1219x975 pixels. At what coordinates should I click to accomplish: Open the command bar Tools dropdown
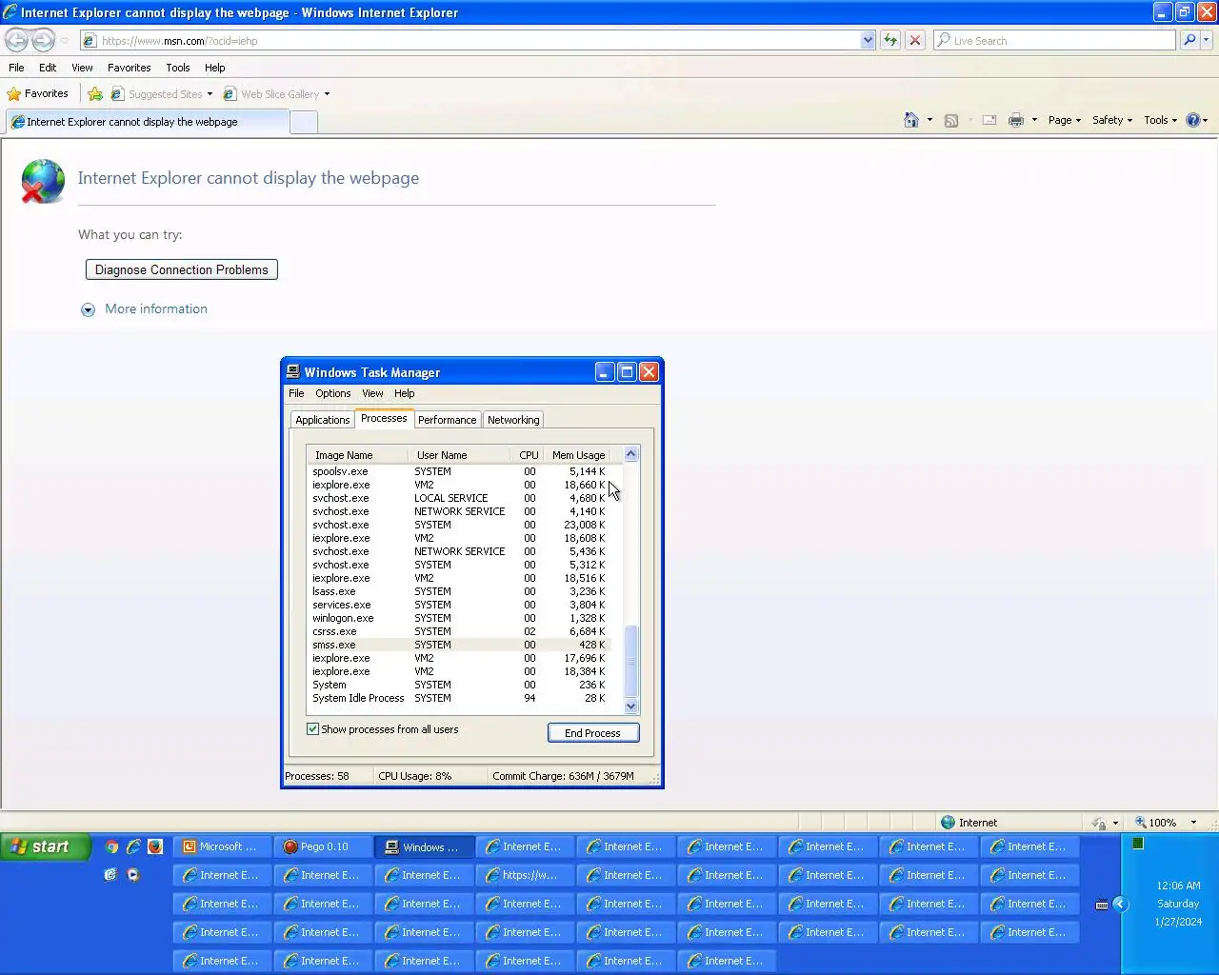(x=1161, y=120)
